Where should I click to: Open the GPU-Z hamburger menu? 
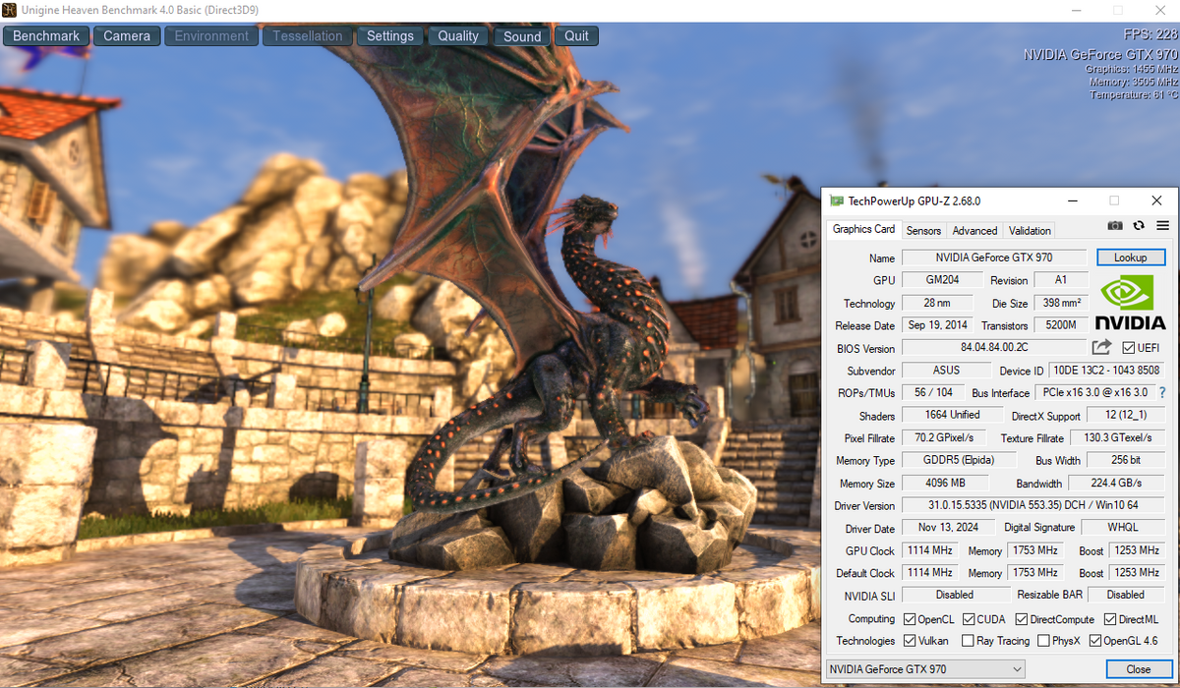(1162, 225)
